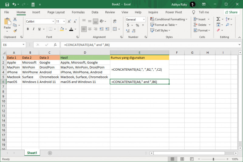Click the Calculator icon in quick access toolbar
Screen dimensions: 243x162
[33, 5]
